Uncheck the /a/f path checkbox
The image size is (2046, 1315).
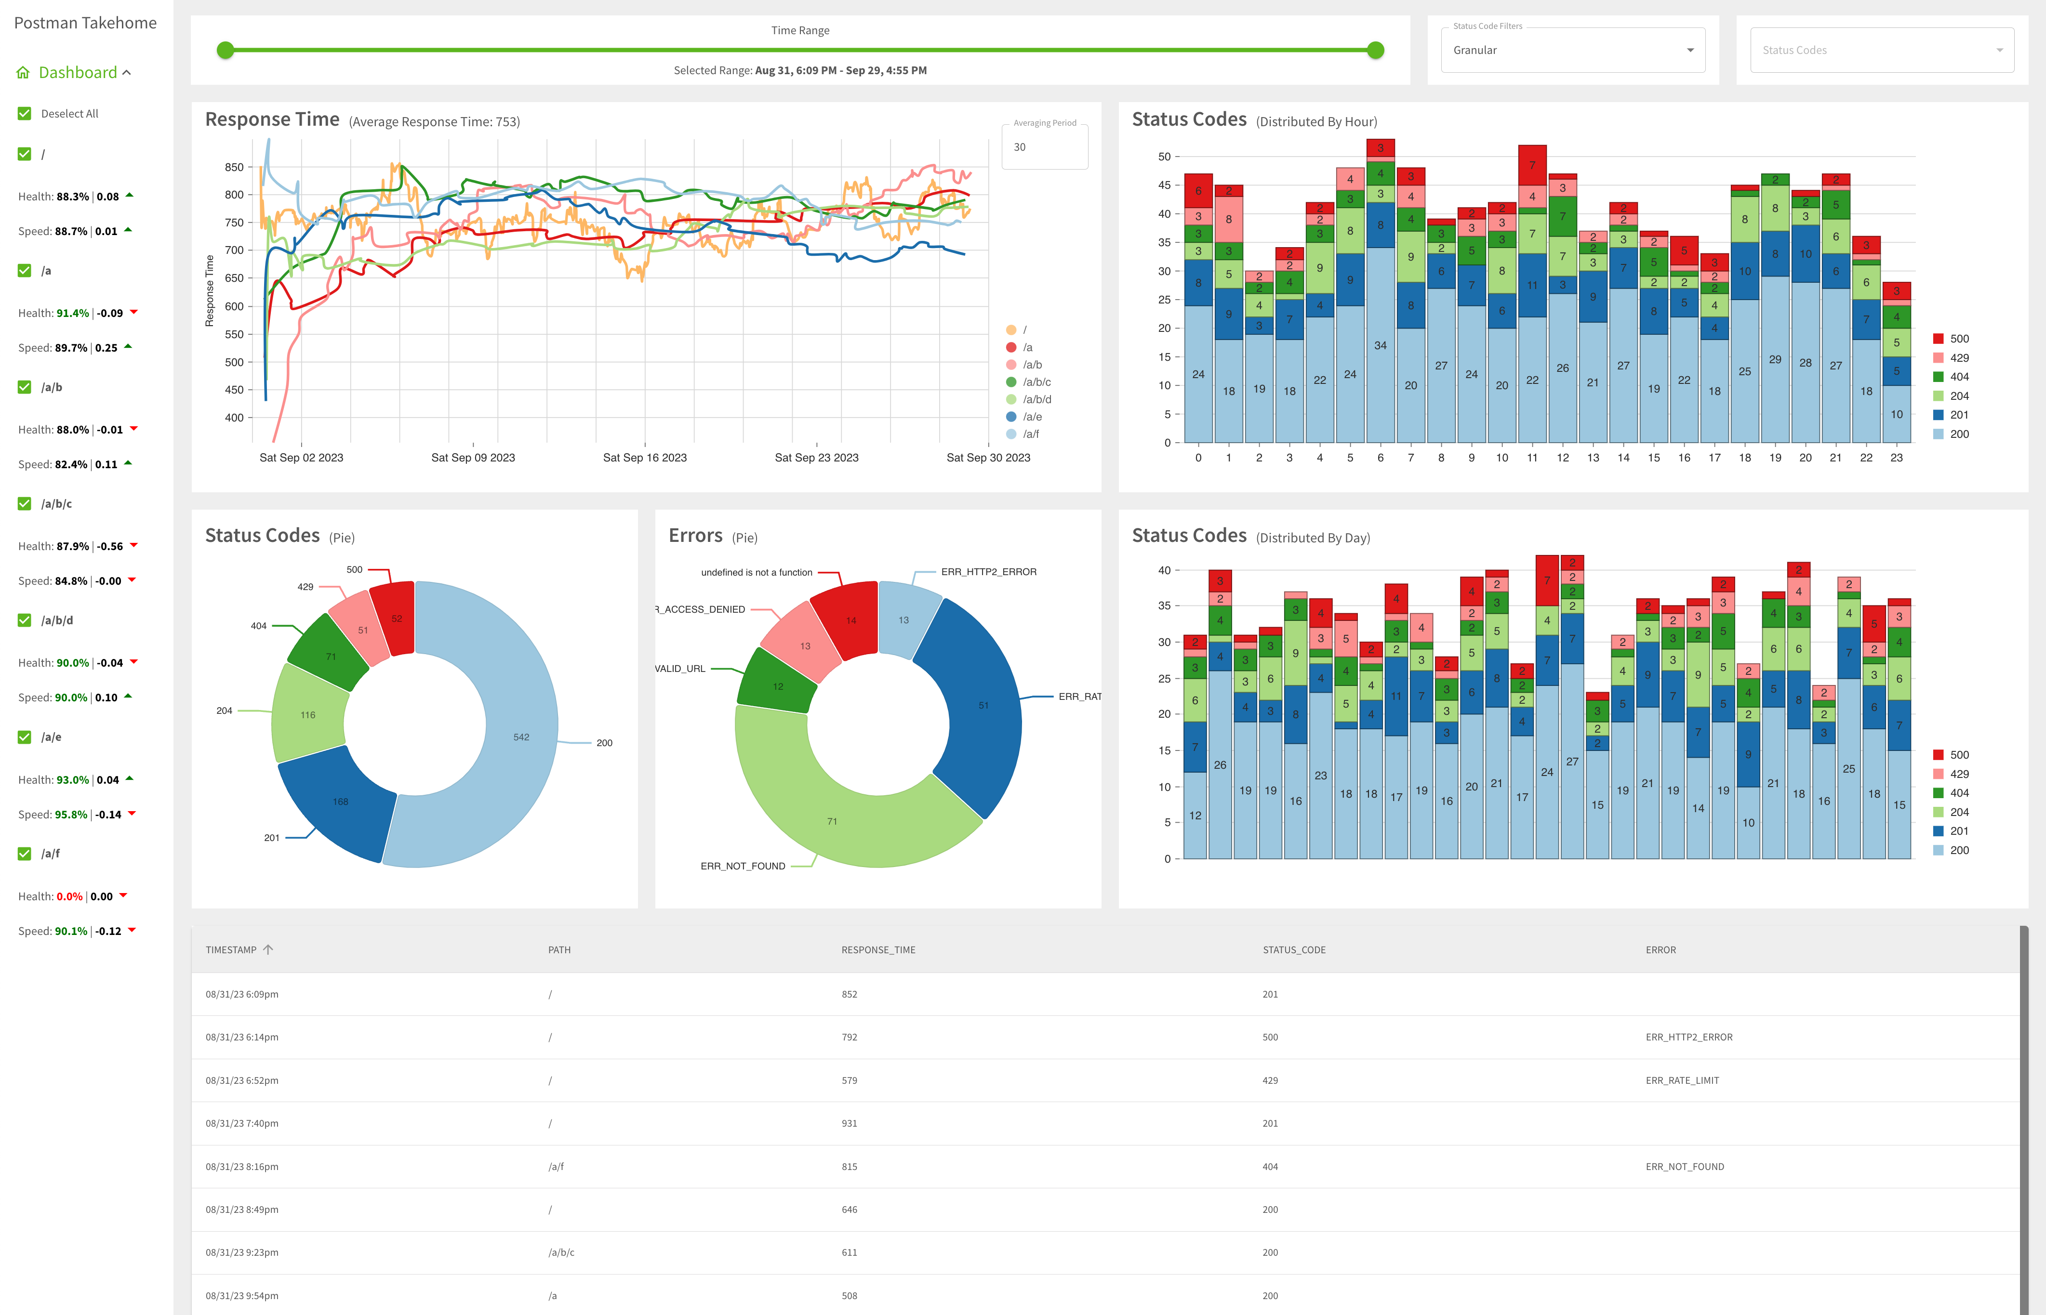point(25,853)
